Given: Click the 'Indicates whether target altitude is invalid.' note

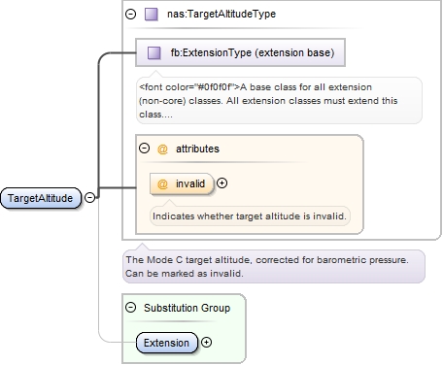Looking at the screenshot, I should pos(250,216).
